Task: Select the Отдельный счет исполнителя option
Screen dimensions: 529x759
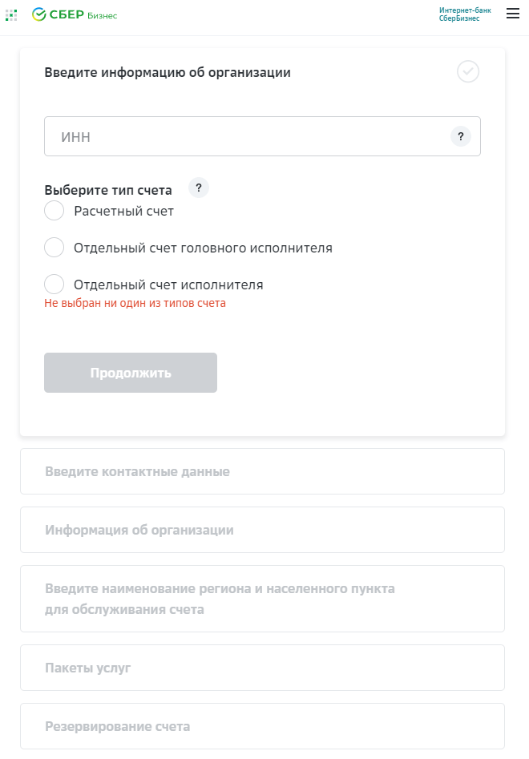Action: [54, 284]
